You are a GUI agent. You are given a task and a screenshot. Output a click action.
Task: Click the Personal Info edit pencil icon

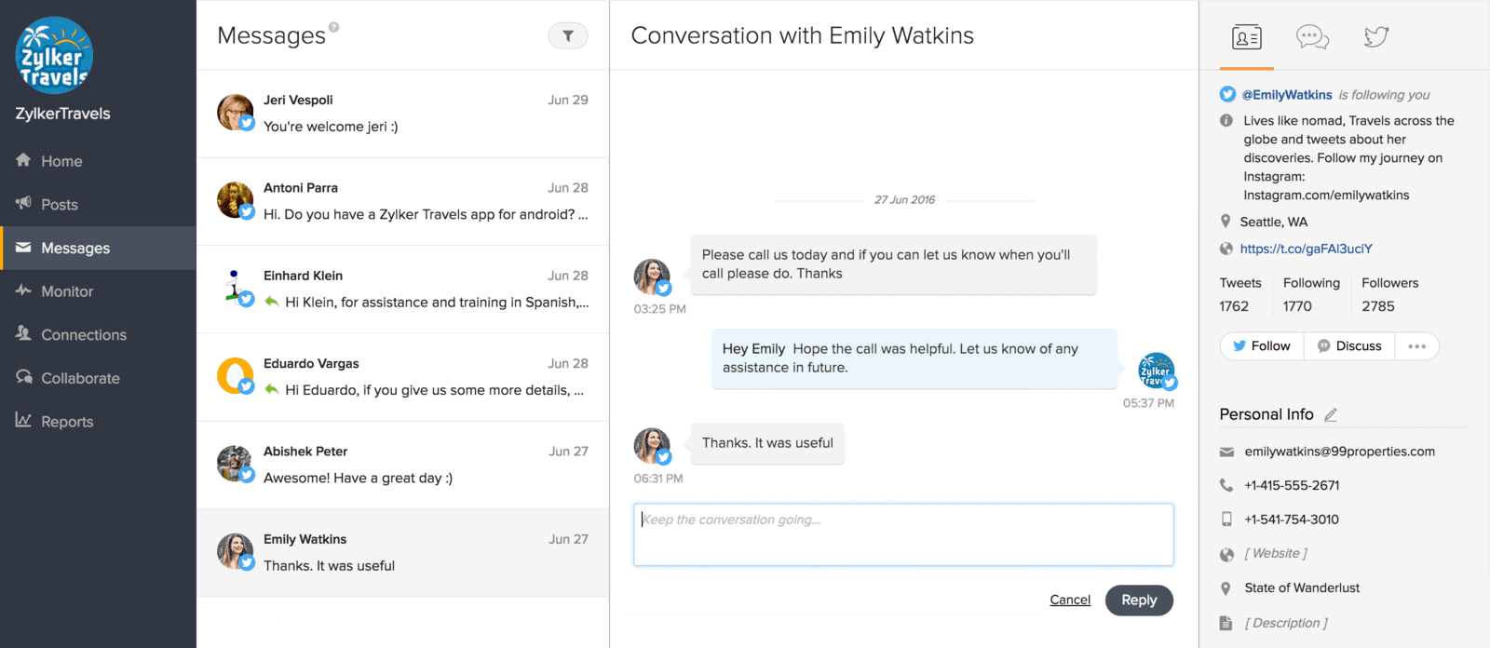(1331, 414)
